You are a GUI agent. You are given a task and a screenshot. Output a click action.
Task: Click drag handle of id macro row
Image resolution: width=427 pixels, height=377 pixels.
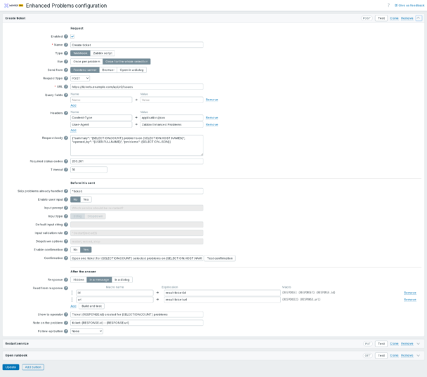(72, 293)
